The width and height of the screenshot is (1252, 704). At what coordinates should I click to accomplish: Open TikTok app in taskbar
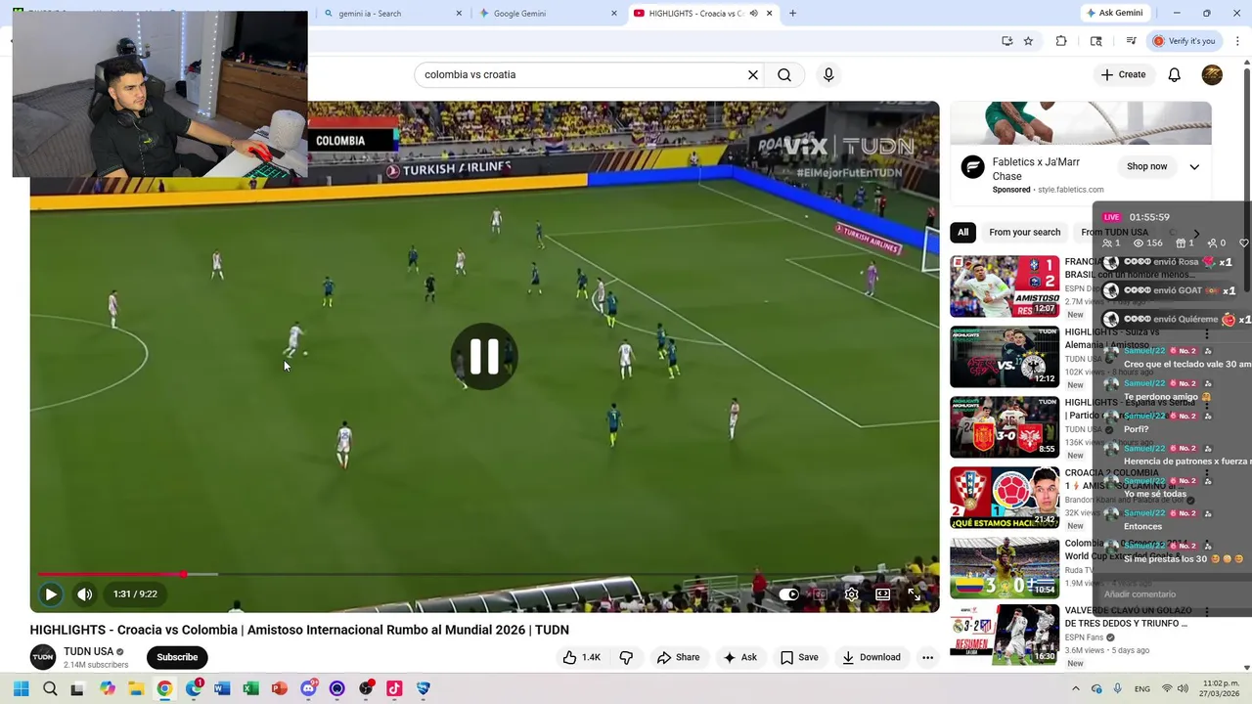point(394,688)
